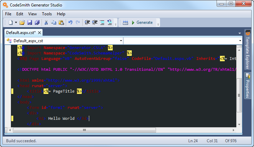Click the Save All icon

pos(37,22)
